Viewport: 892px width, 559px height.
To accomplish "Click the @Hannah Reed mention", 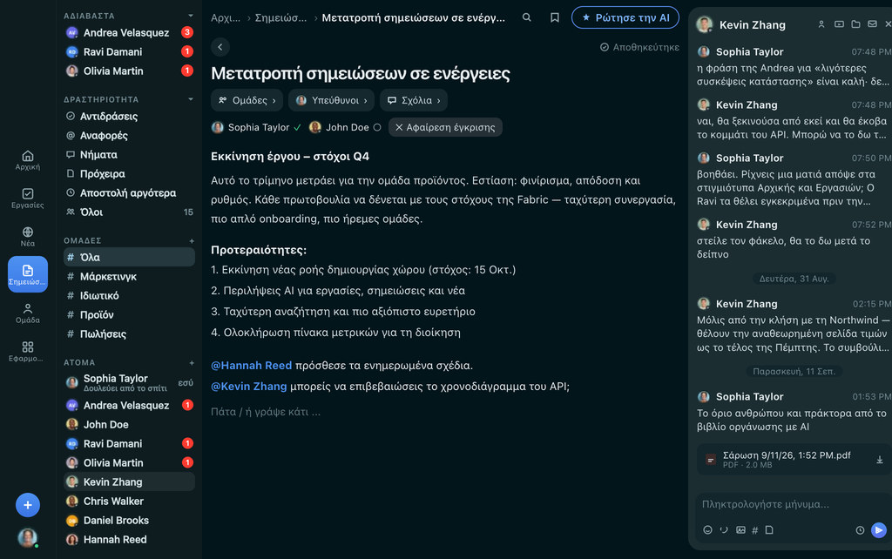I will 252,365.
